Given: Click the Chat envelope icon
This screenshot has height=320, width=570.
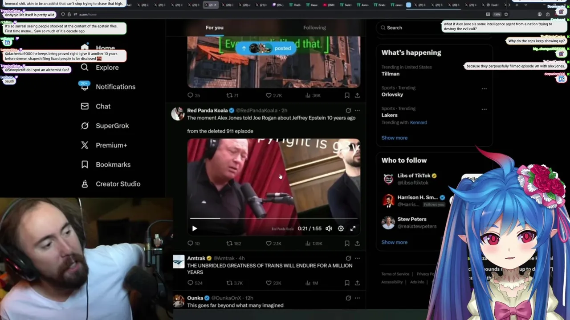Looking at the screenshot, I should (x=85, y=106).
